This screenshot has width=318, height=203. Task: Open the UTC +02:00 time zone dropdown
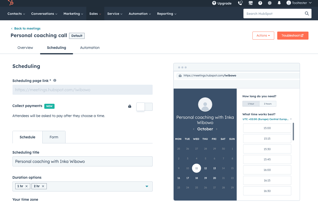[x=267, y=119]
